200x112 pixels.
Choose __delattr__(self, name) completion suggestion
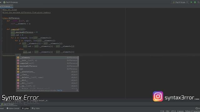pos(47,77)
